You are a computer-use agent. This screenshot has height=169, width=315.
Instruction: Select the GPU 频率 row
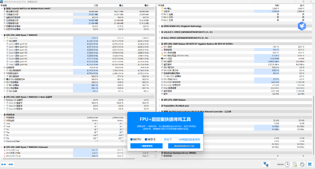click(234, 62)
